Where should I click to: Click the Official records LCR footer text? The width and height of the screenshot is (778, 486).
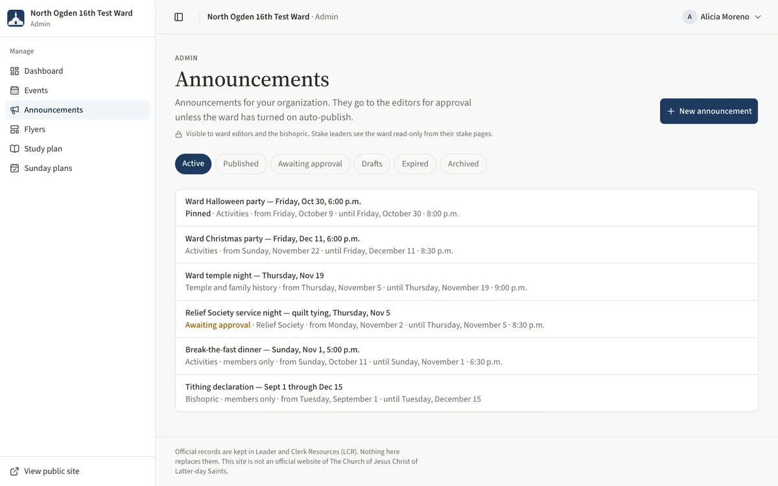(x=296, y=461)
